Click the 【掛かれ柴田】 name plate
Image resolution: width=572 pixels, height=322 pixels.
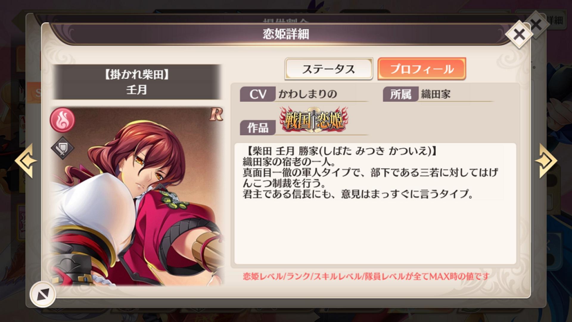pyautogui.click(x=137, y=82)
